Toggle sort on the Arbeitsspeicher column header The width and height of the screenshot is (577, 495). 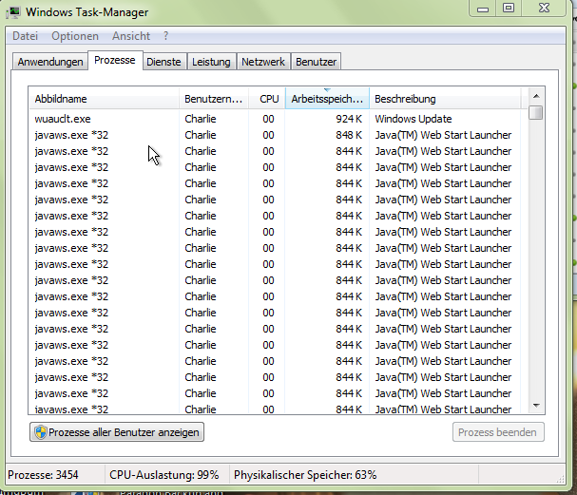point(327,99)
